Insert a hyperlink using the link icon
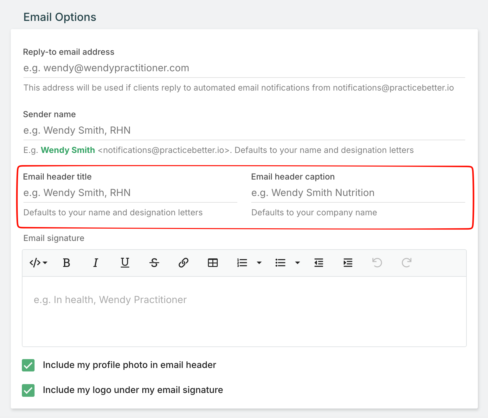 point(183,263)
